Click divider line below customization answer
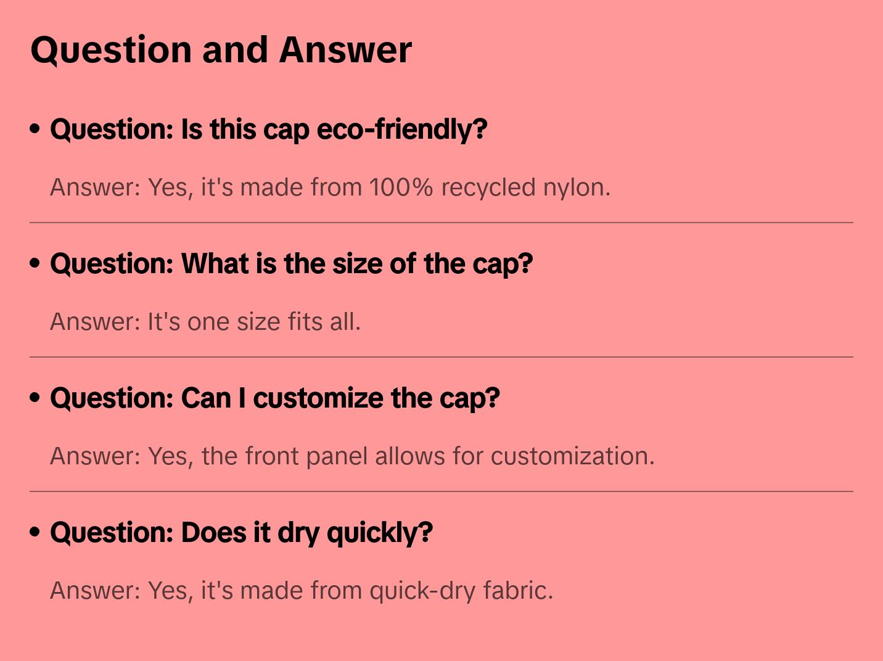This screenshot has width=883, height=661. click(441, 491)
